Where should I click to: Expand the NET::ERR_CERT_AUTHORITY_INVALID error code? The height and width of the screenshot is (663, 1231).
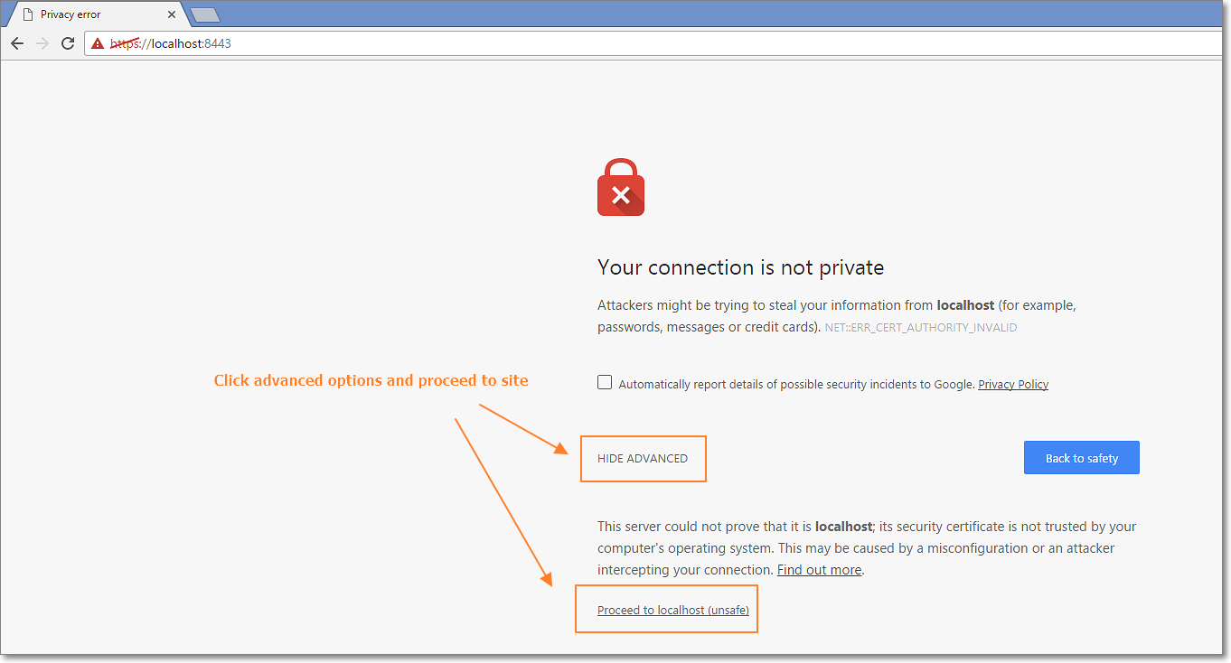(x=920, y=328)
